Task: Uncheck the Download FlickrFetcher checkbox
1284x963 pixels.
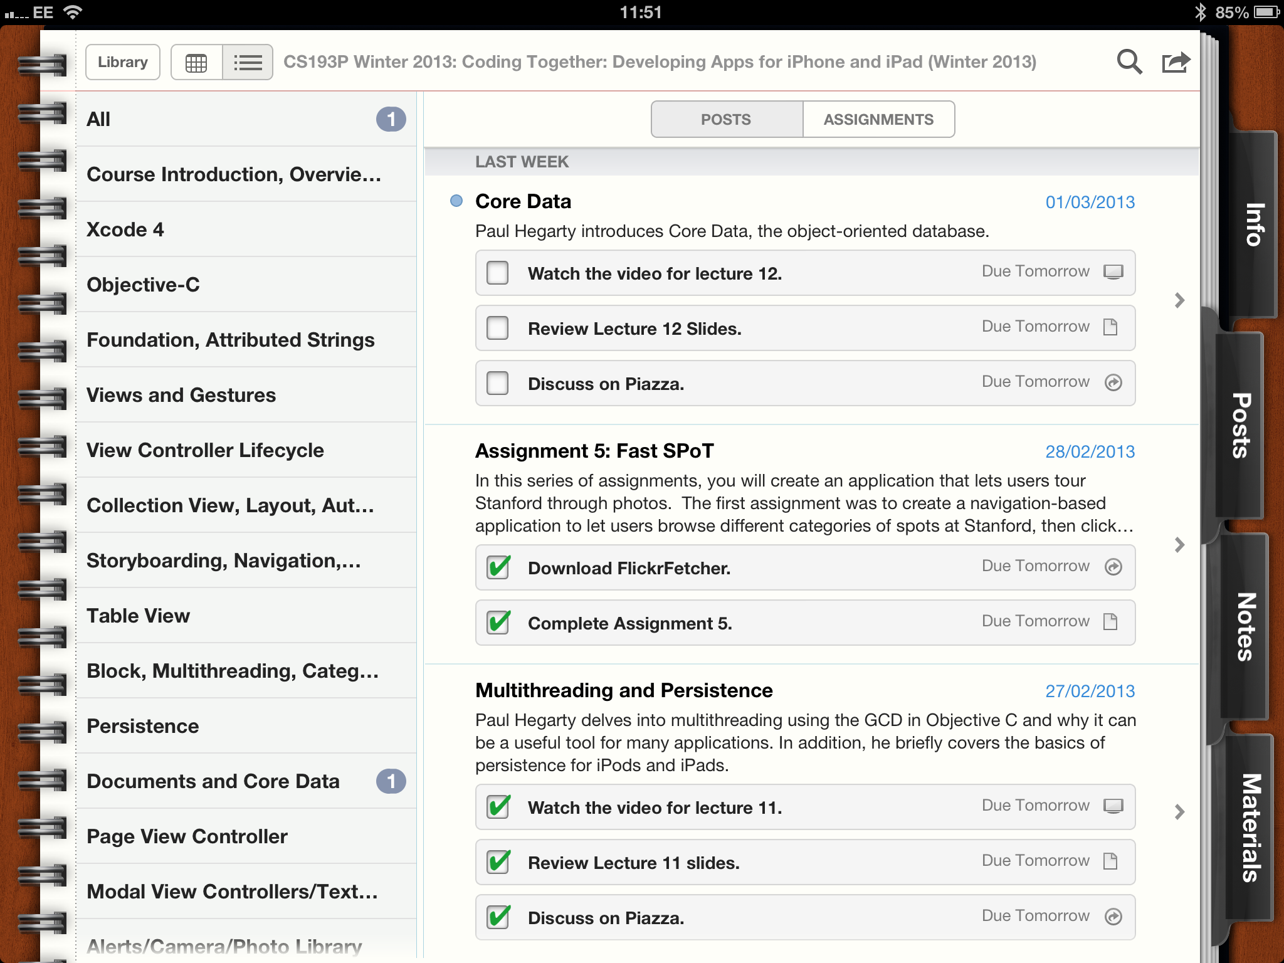Action: tap(498, 568)
